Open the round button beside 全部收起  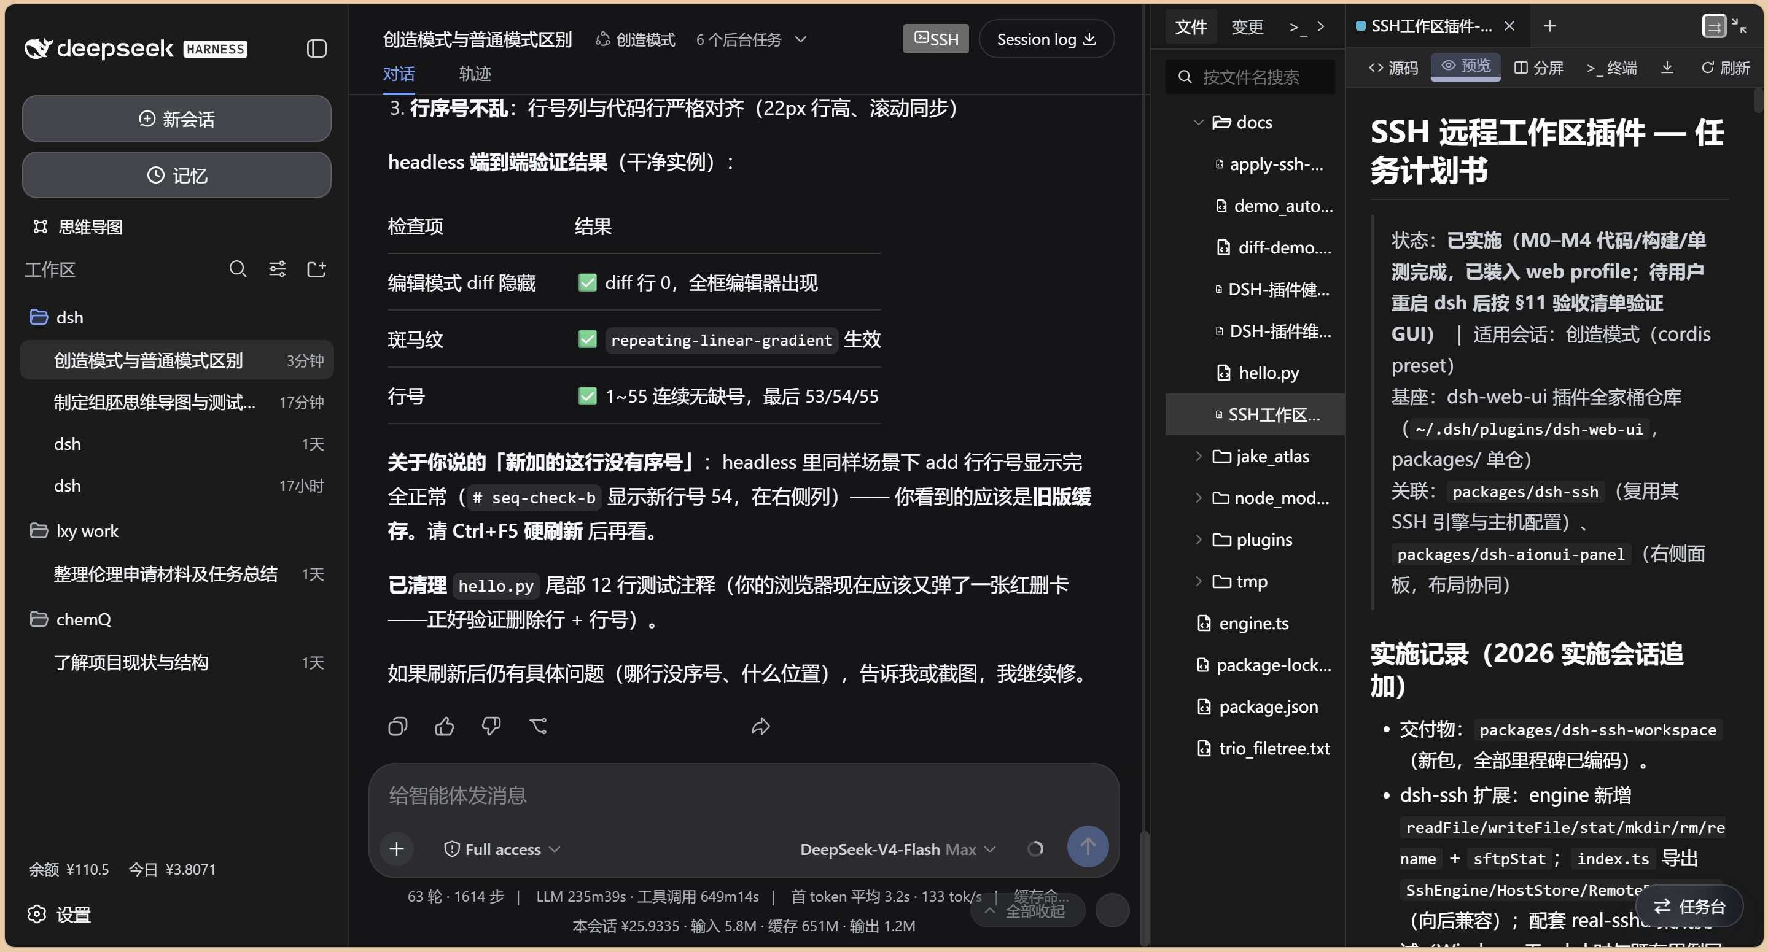(x=1113, y=911)
